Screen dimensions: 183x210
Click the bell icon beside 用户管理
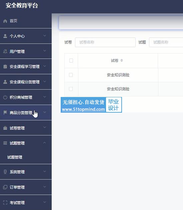point(5,51)
